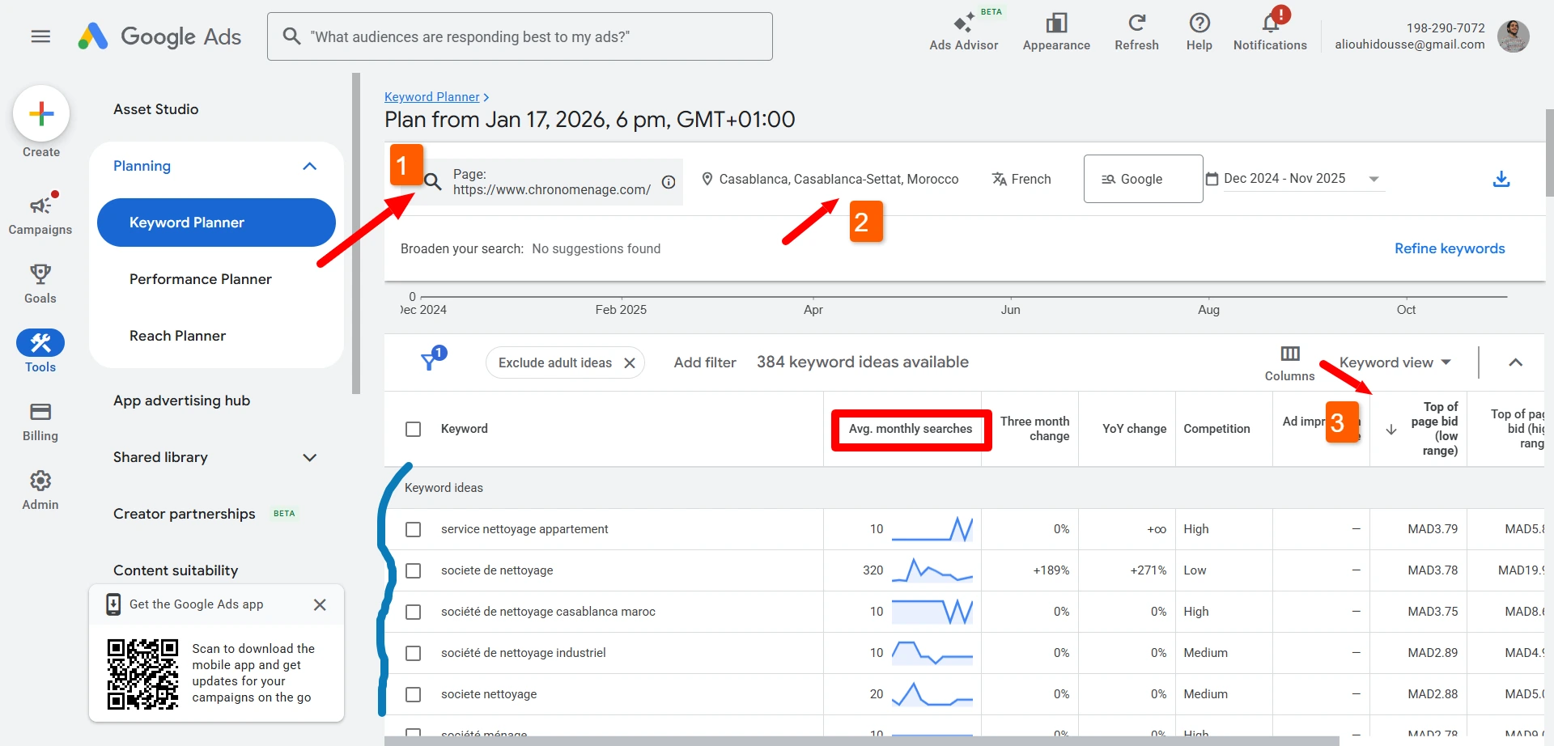1554x746 pixels.
Task: Check the 'societe de nettoyage' keyword checkbox
Action: pyautogui.click(x=414, y=570)
